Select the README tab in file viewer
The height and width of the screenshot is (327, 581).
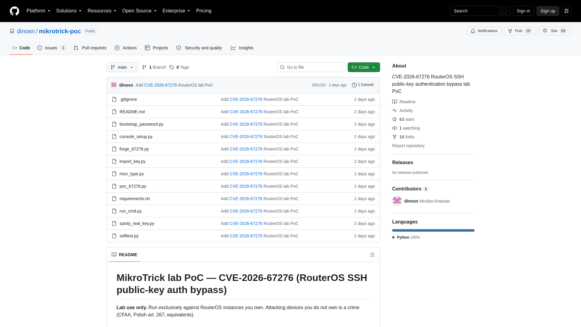pyautogui.click(x=124, y=255)
